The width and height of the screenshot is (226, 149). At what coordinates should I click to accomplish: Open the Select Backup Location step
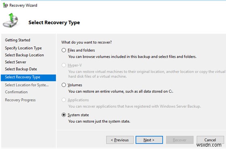[24, 55]
